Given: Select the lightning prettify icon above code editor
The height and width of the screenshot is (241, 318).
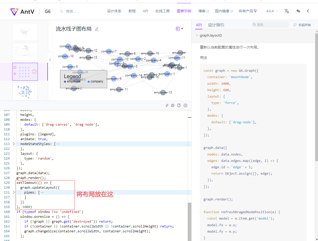Looking at the screenshot, I should pyautogui.click(x=167, y=105).
